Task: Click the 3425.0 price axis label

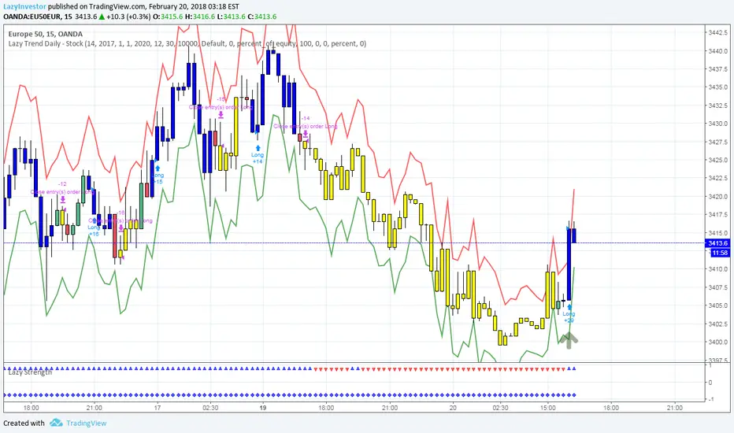Action: coord(718,160)
